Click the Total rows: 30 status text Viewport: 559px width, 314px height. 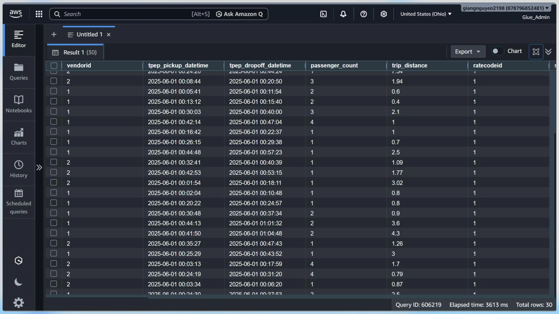[x=534, y=305]
